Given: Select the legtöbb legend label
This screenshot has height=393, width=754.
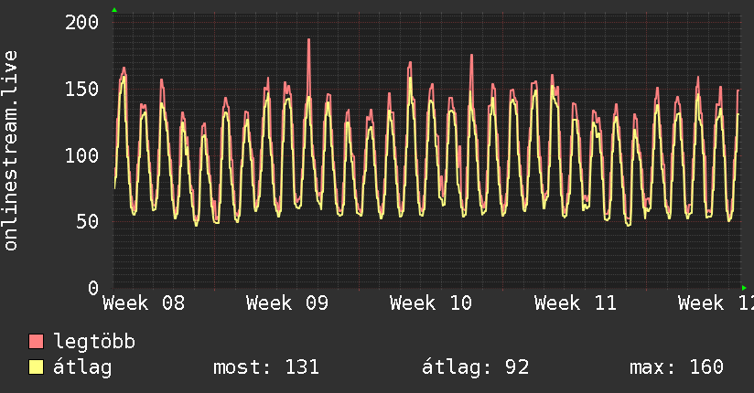Looking at the screenshot, I should pos(94,342).
